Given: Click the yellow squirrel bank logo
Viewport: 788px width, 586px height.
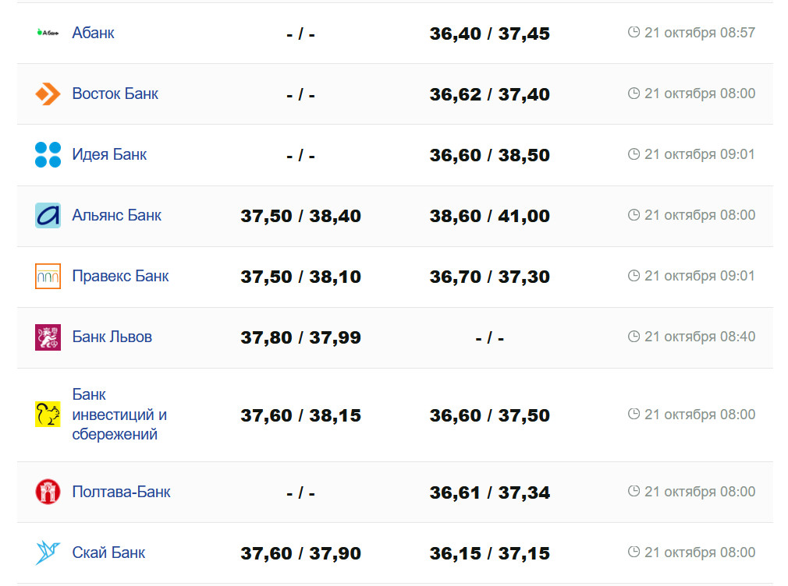Looking at the screenshot, I should (x=48, y=415).
